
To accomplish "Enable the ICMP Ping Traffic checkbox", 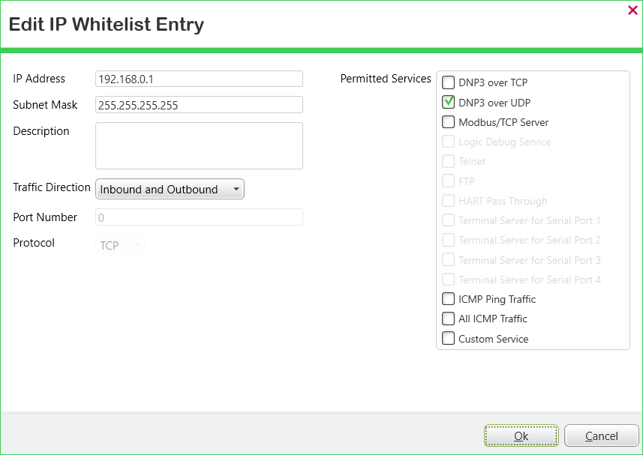I will click(x=449, y=299).
